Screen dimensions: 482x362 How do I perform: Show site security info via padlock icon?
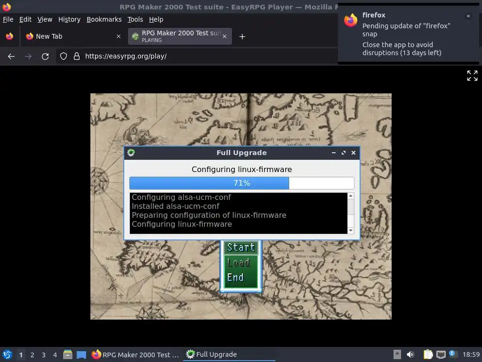pyautogui.click(x=77, y=57)
